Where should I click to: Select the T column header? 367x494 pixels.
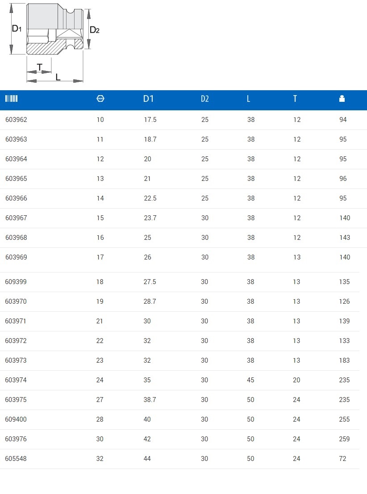click(295, 99)
